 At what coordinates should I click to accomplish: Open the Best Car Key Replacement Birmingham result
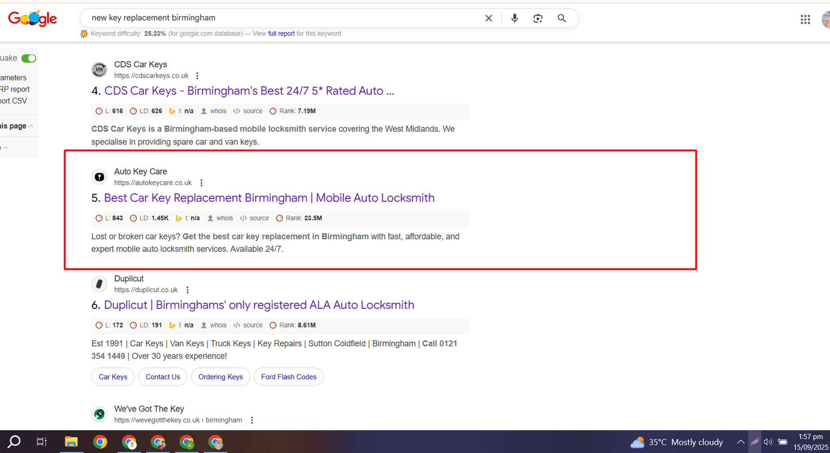point(269,198)
